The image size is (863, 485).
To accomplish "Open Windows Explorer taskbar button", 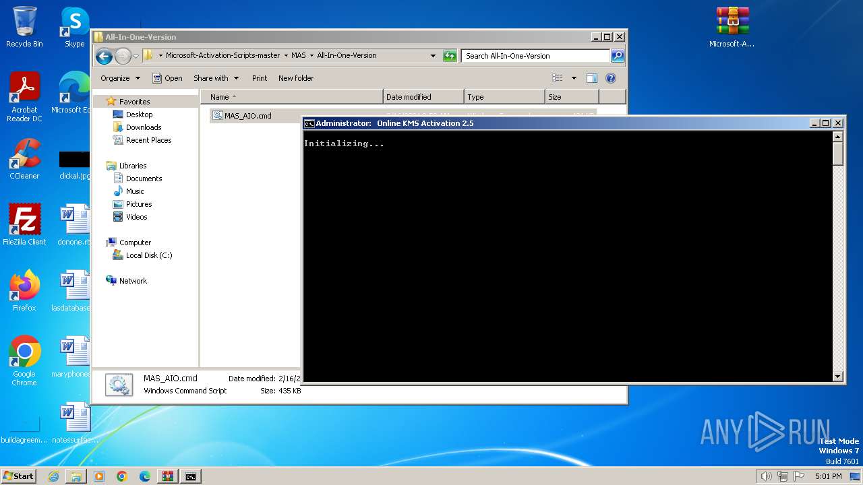I will click(76, 476).
